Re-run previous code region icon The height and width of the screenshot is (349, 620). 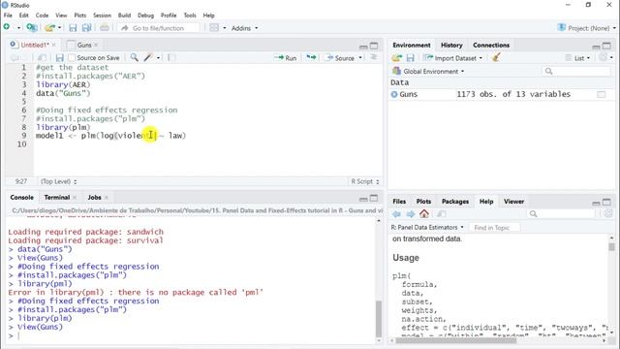(x=311, y=58)
